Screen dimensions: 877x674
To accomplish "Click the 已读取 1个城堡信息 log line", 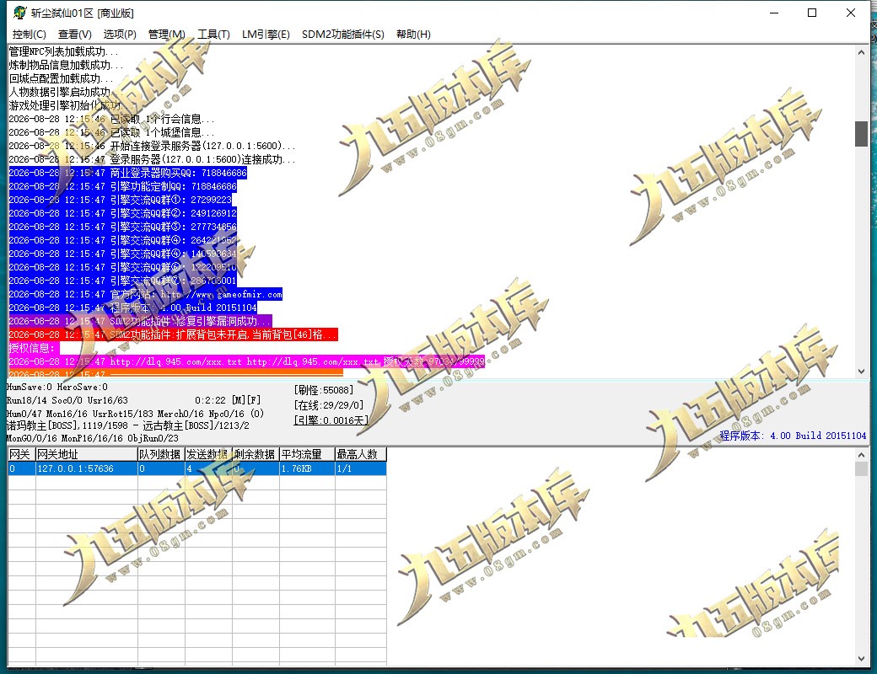I will point(111,132).
